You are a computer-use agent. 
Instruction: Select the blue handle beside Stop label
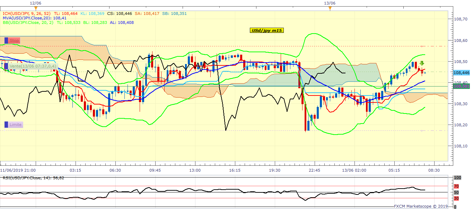point(6,40)
